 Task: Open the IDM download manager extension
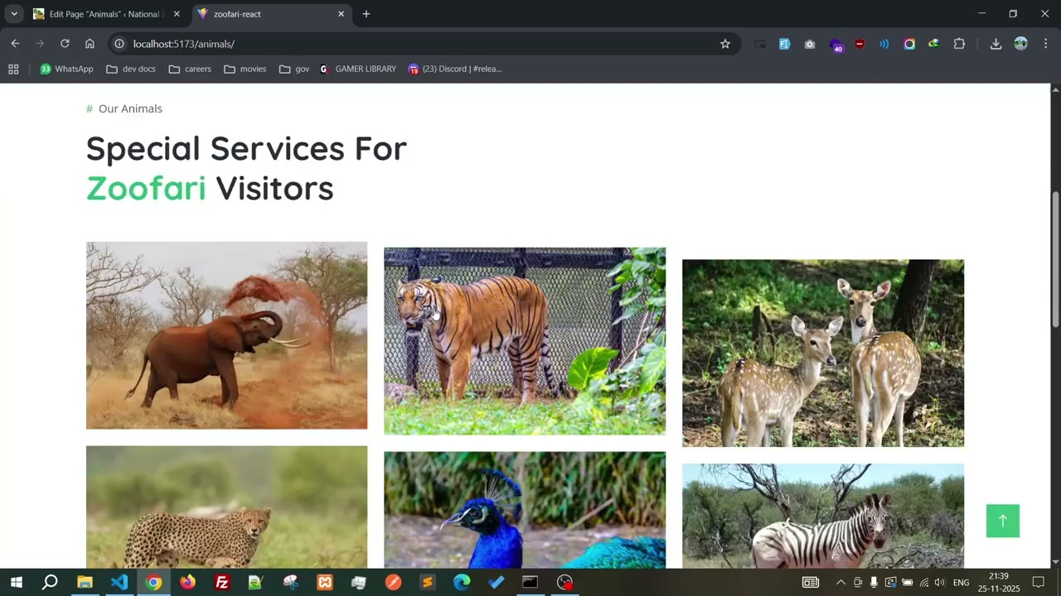(933, 44)
